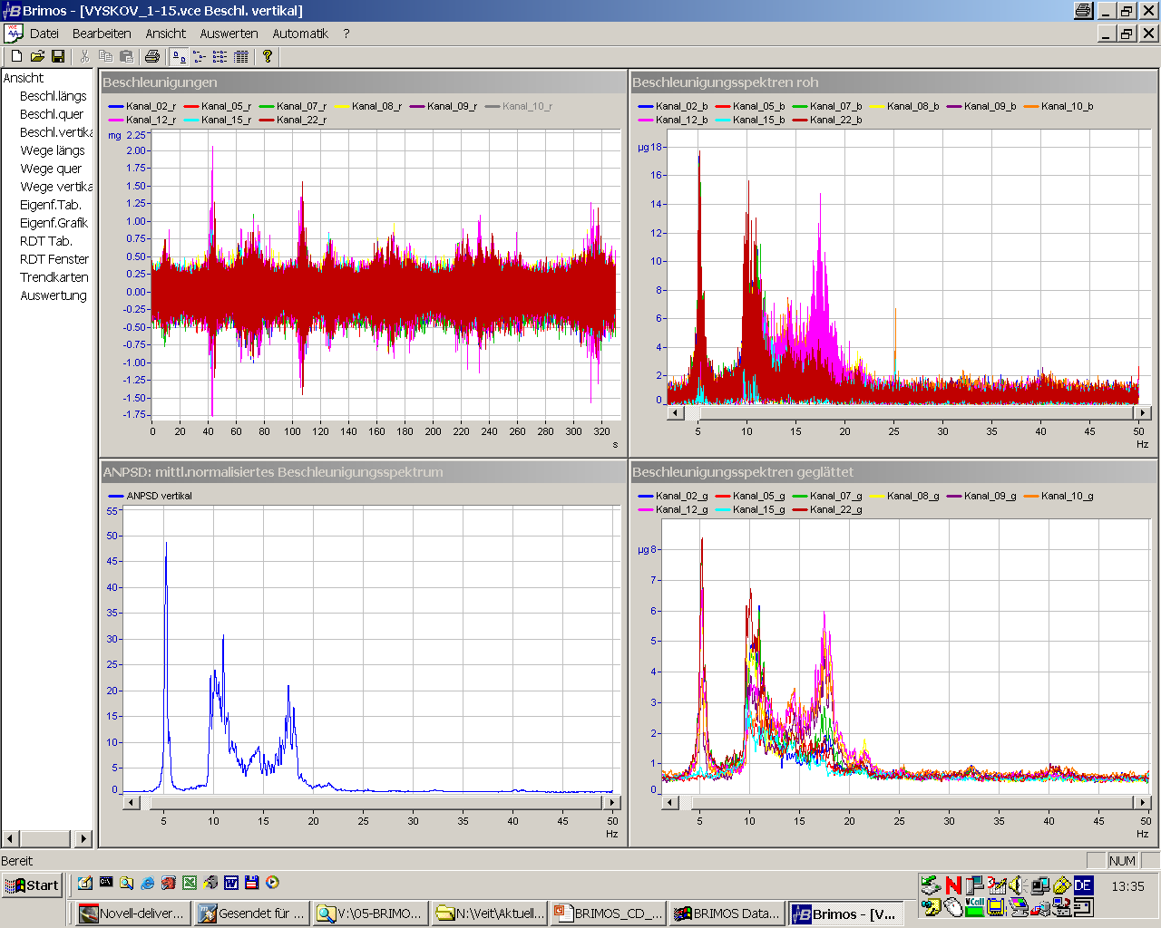This screenshot has width=1161, height=928.
Task: Open the Automatik menu
Action: pyautogui.click(x=300, y=34)
